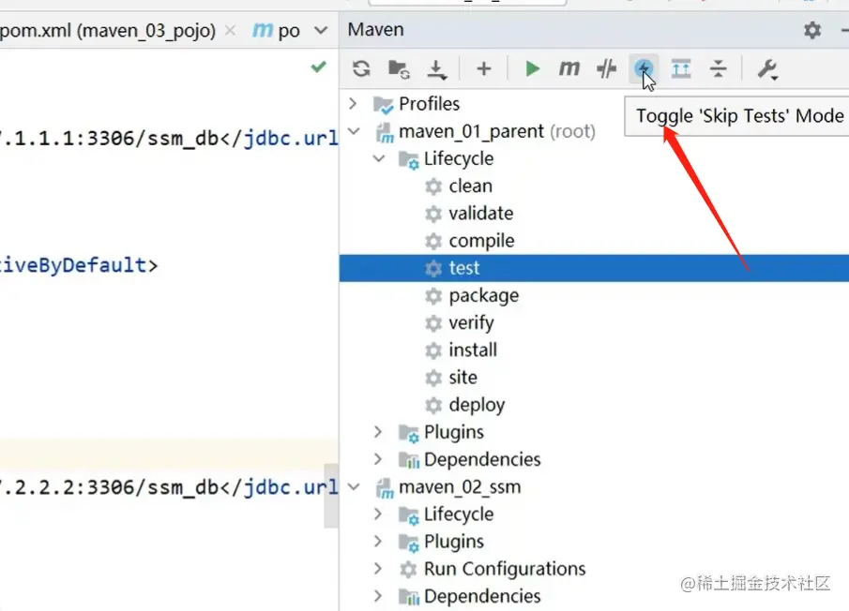Expand Plugins under maven_01_parent
The image size is (849, 611).
[378, 431]
